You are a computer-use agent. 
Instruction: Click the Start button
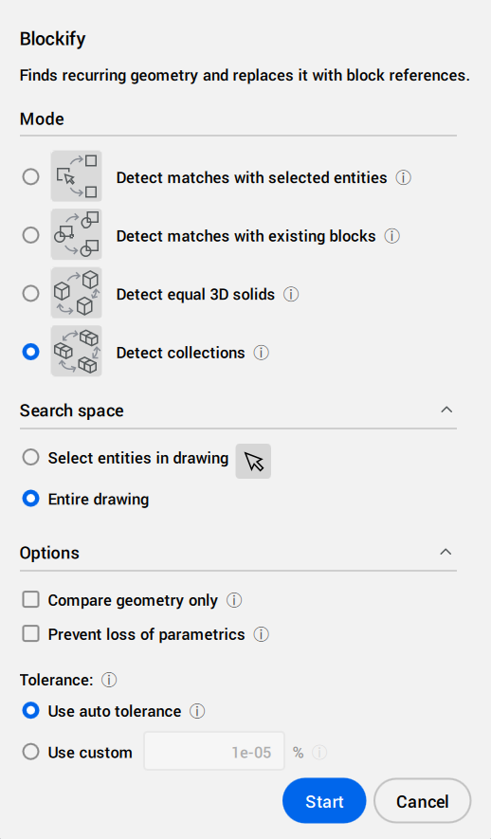324,801
